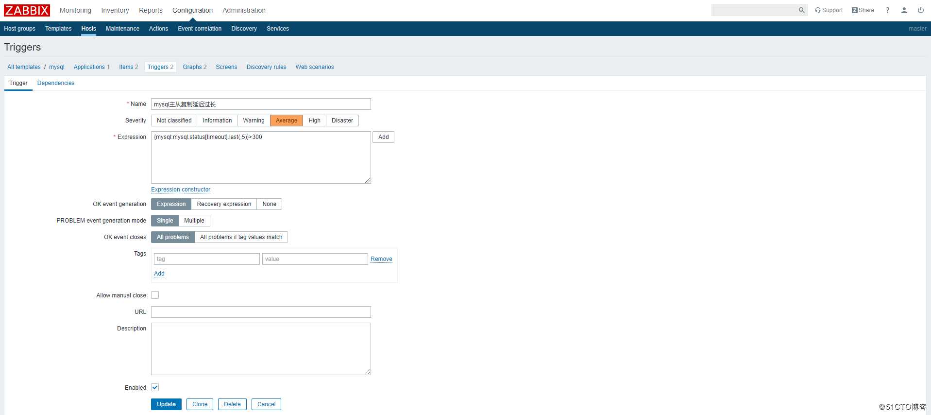Open Graphs 2 link
Viewport: 931px width, 415px height.
195,67
